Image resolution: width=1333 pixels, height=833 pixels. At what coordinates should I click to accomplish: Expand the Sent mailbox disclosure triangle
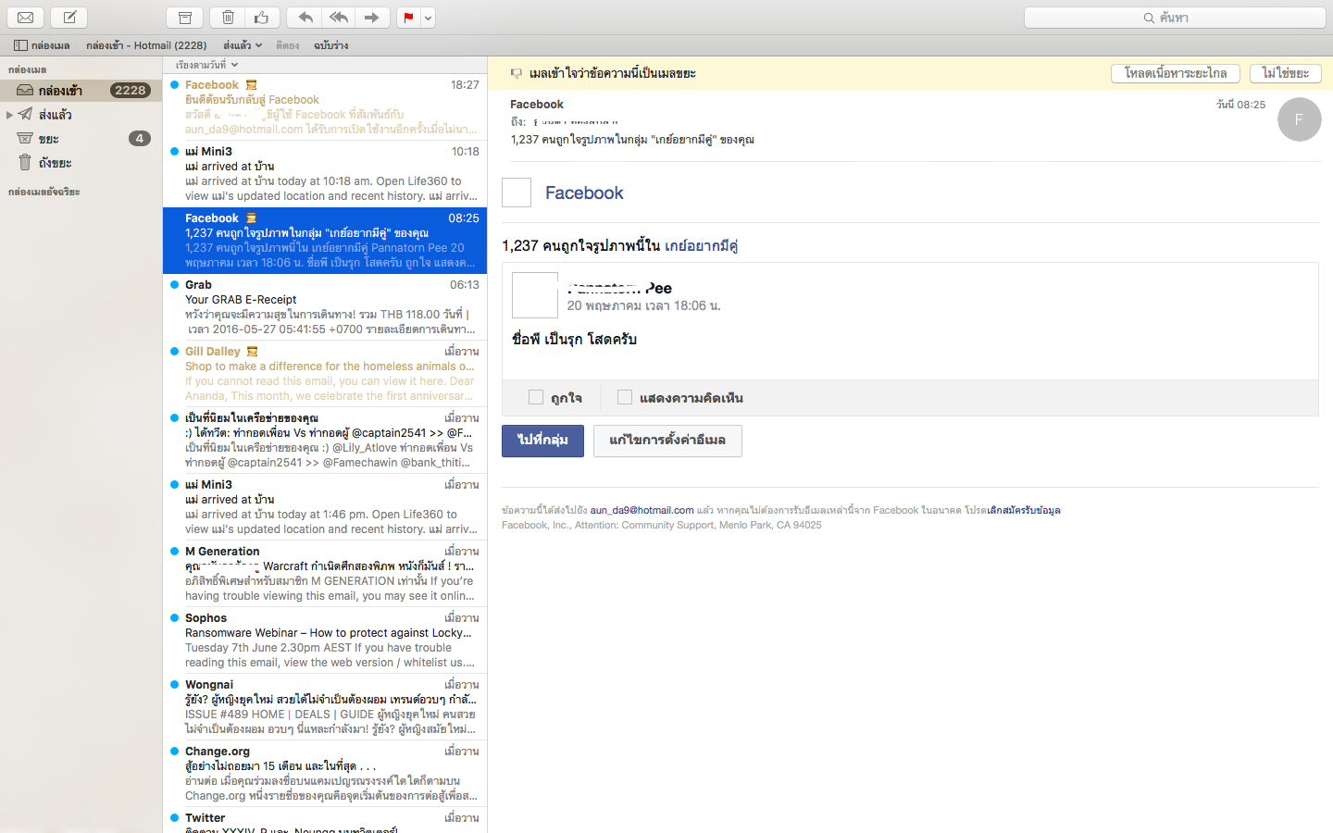coord(9,115)
